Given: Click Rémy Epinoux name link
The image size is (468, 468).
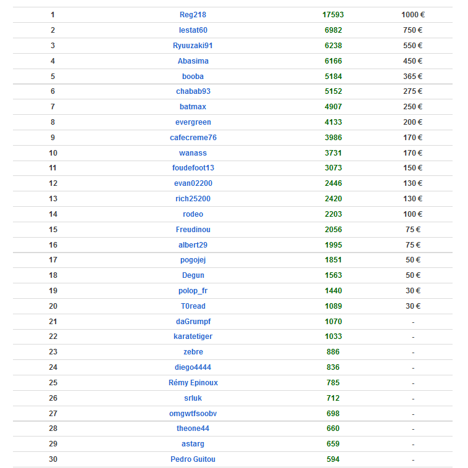Looking at the screenshot, I should coord(193,383).
